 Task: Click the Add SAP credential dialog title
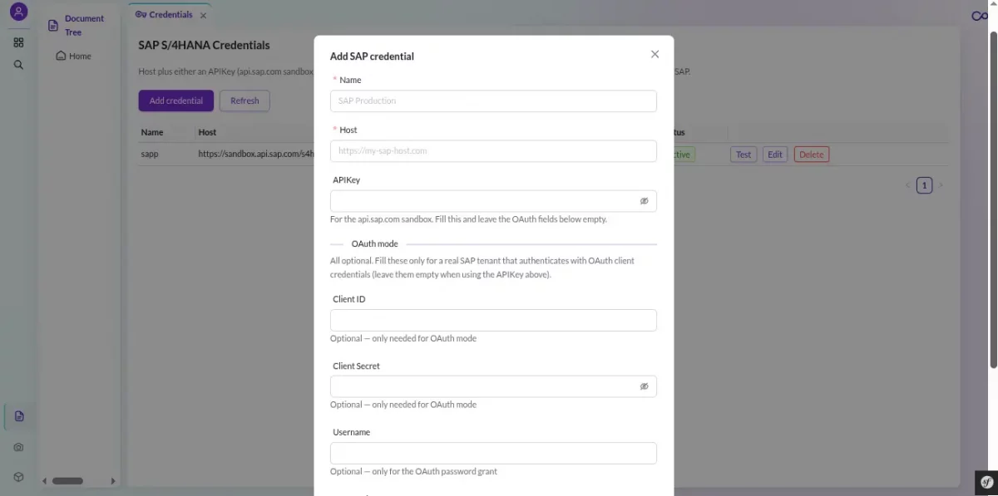click(x=372, y=56)
